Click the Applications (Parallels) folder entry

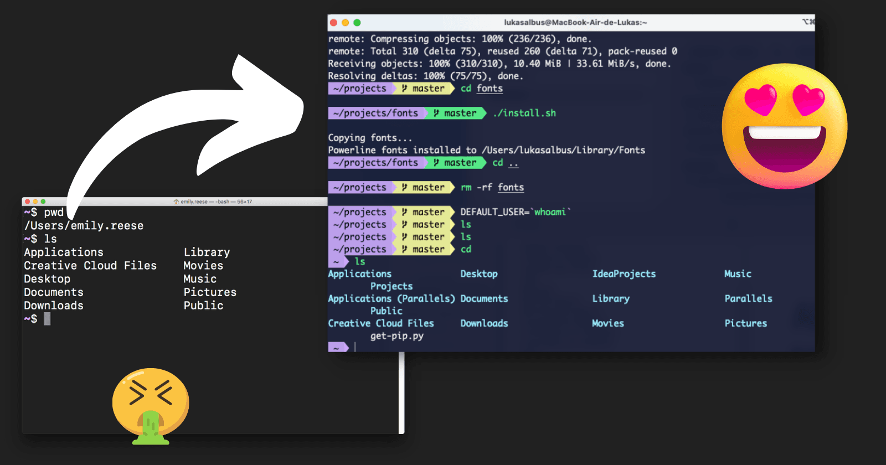click(391, 299)
